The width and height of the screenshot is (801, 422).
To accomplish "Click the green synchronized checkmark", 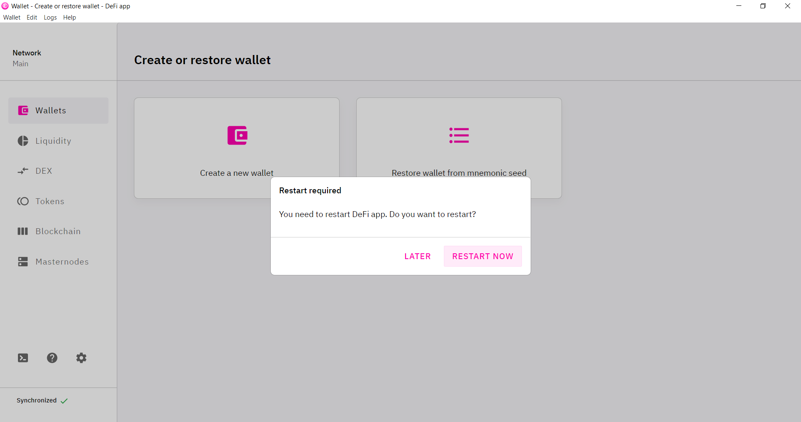I will pos(64,401).
